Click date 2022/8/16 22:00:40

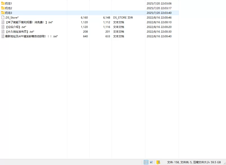(159, 36)
